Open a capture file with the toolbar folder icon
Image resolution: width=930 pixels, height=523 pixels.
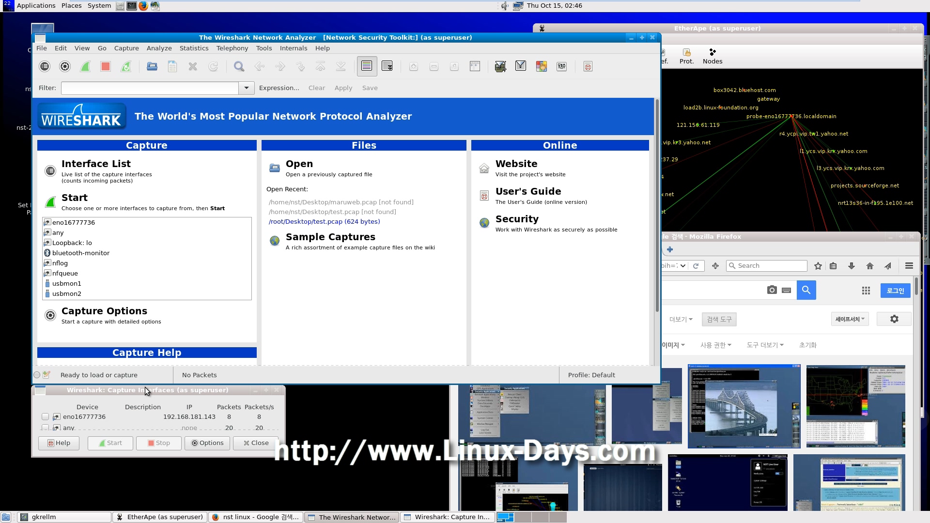point(152,66)
